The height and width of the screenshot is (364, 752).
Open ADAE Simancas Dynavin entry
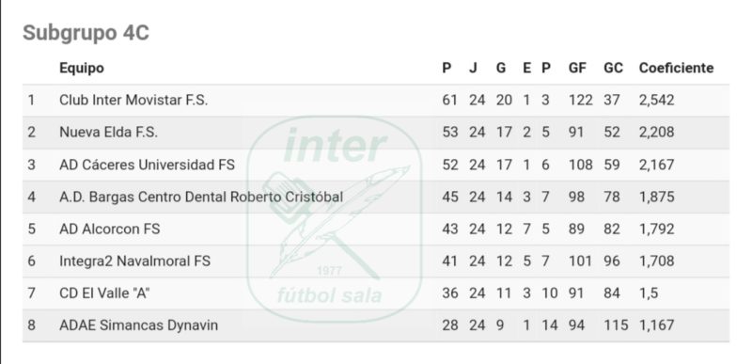(x=138, y=325)
